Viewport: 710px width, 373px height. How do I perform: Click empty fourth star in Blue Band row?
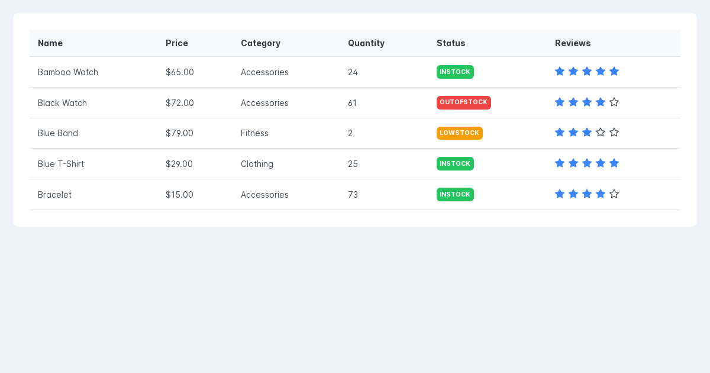pos(601,133)
